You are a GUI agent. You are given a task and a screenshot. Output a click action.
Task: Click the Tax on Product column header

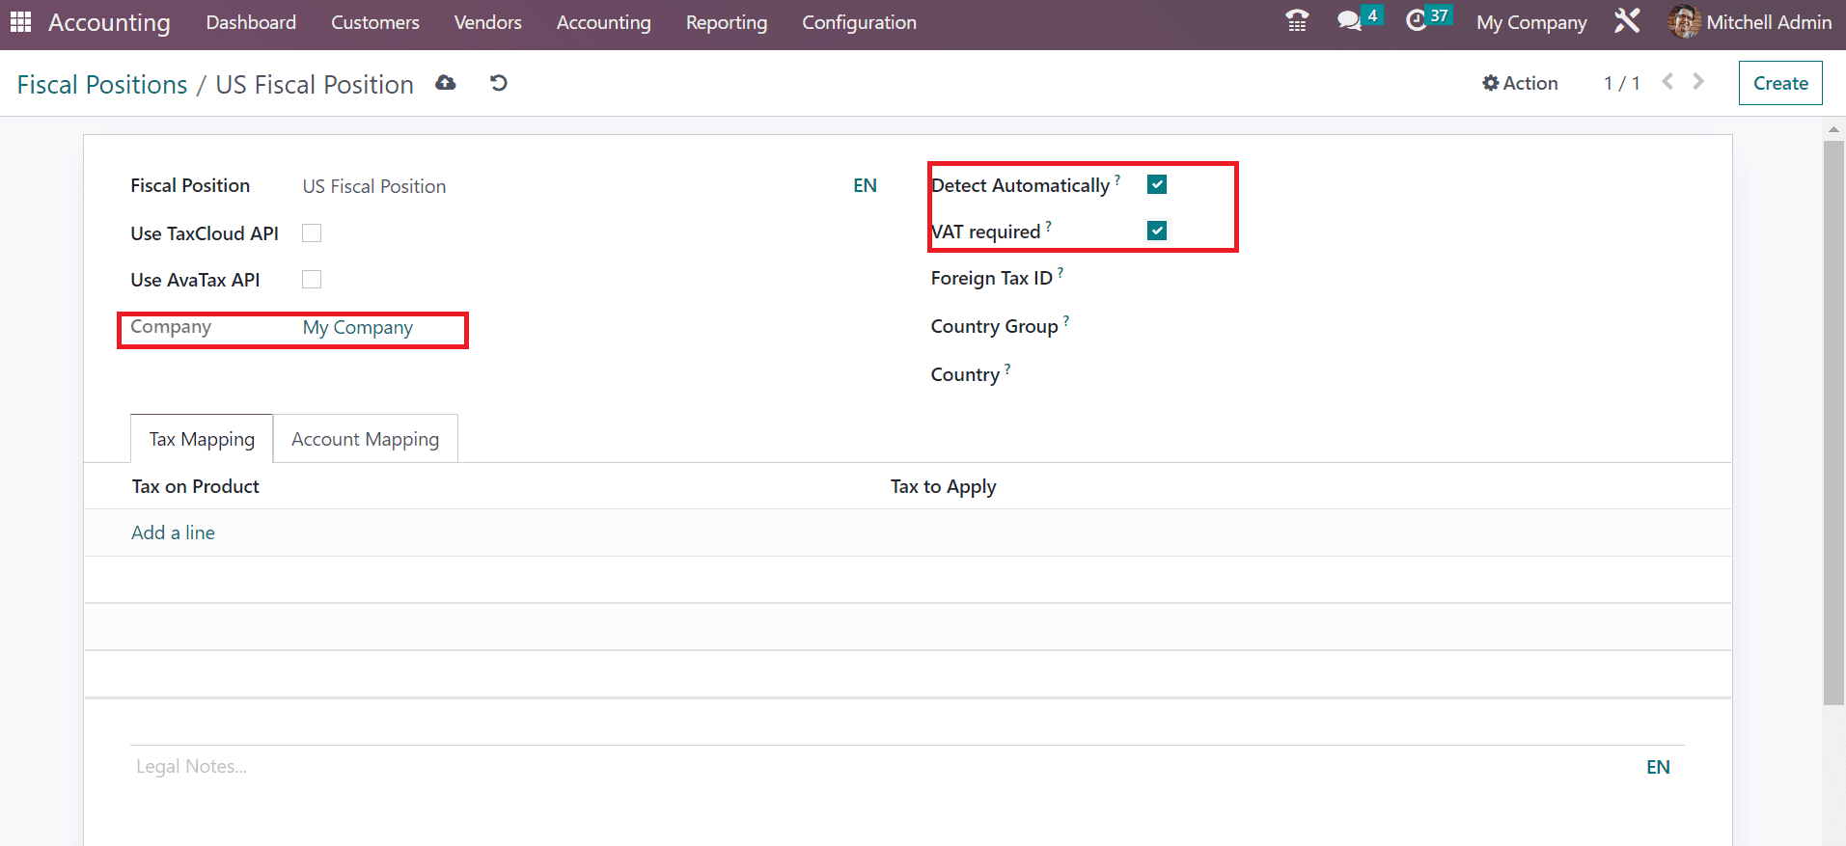[196, 487]
